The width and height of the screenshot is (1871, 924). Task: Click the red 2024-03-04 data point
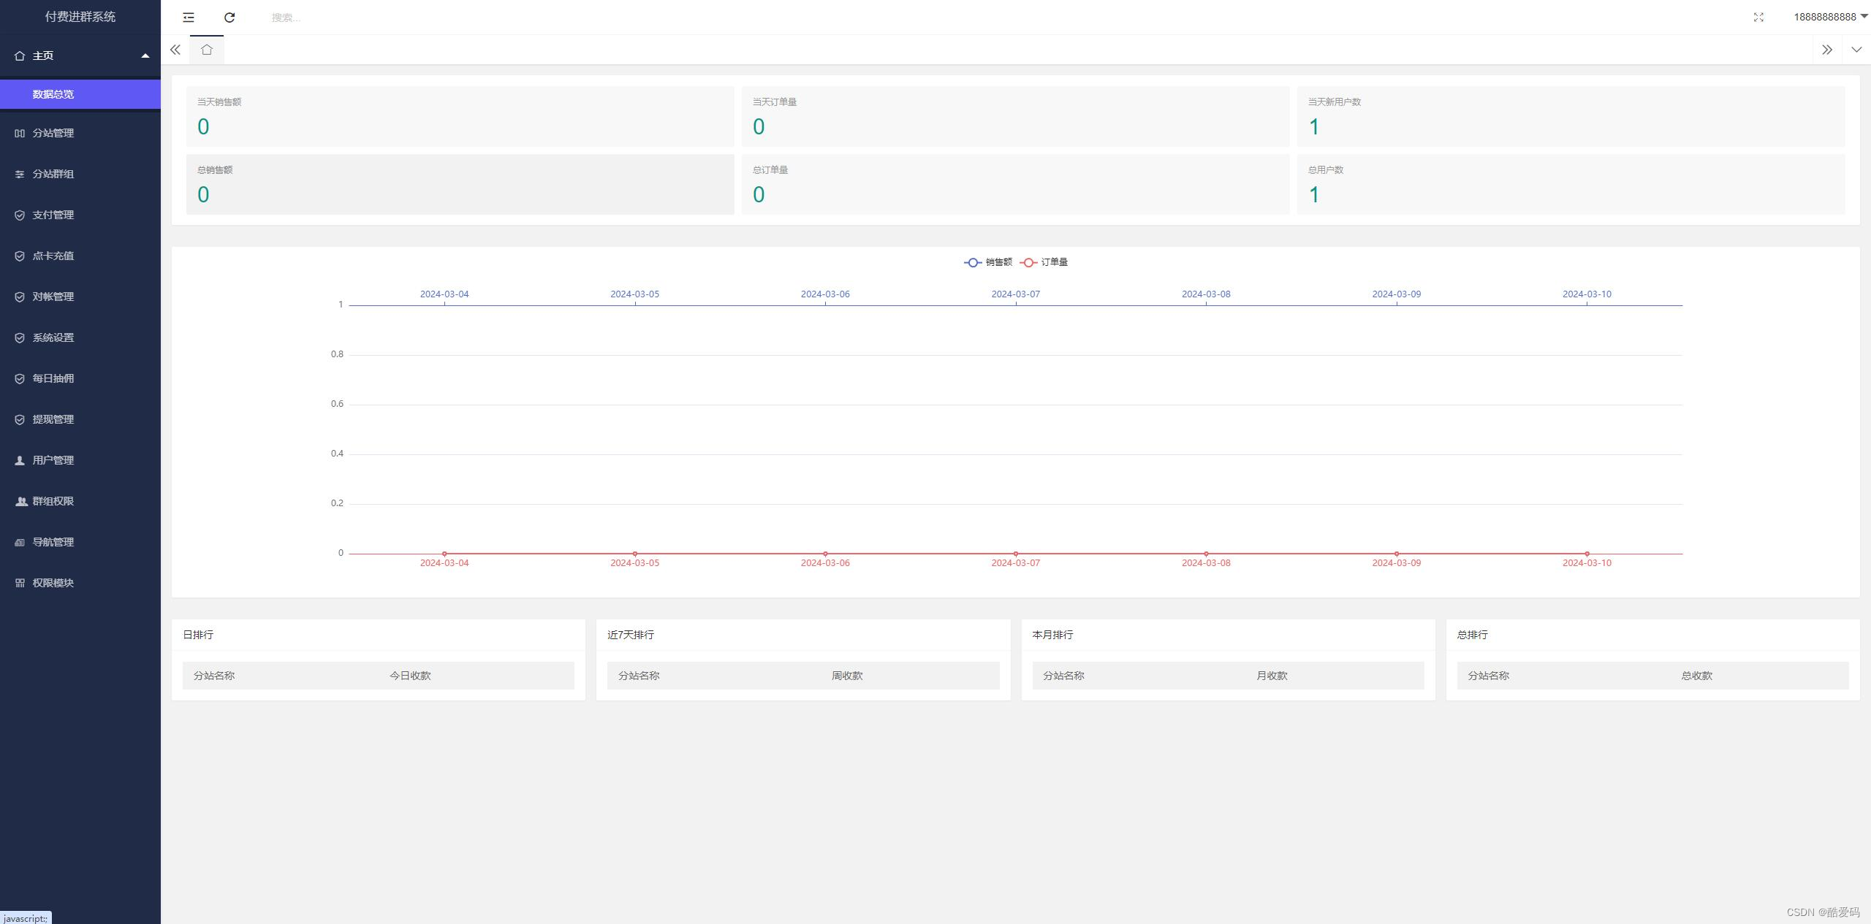(x=444, y=554)
